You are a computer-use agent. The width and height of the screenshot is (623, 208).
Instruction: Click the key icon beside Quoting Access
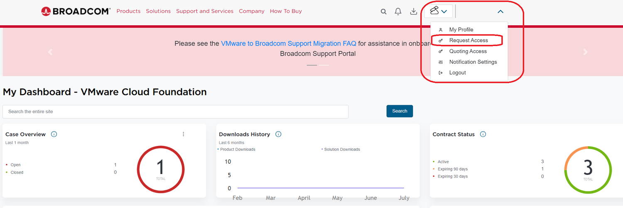tap(441, 51)
